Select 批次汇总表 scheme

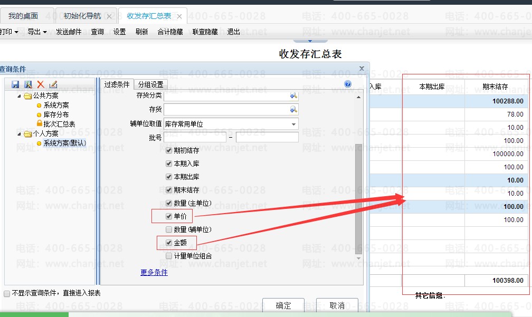[59, 124]
